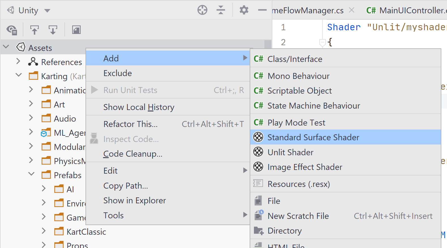This screenshot has width=447, height=248.
Task: Collapse the Prefabs folder
Action: 31,174
